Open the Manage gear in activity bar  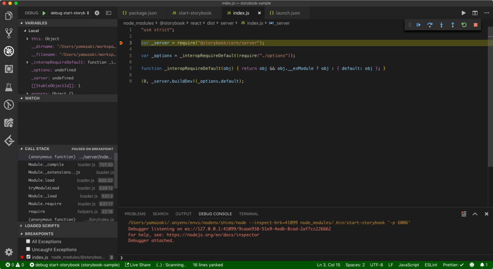[x=9, y=252]
